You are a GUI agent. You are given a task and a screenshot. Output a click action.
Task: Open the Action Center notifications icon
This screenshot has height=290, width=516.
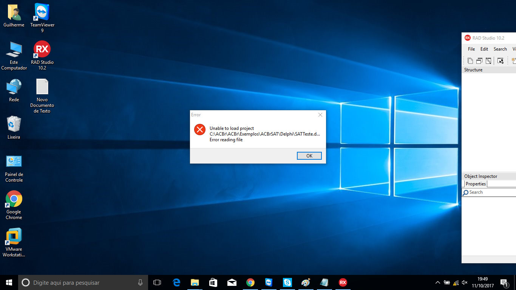click(x=504, y=282)
